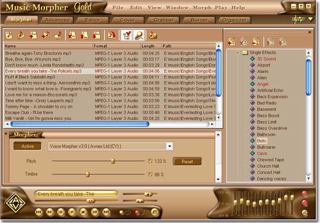Toggle the Pitch checkbox next to 133 %
This screenshot has height=223, width=320.
tap(150, 161)
